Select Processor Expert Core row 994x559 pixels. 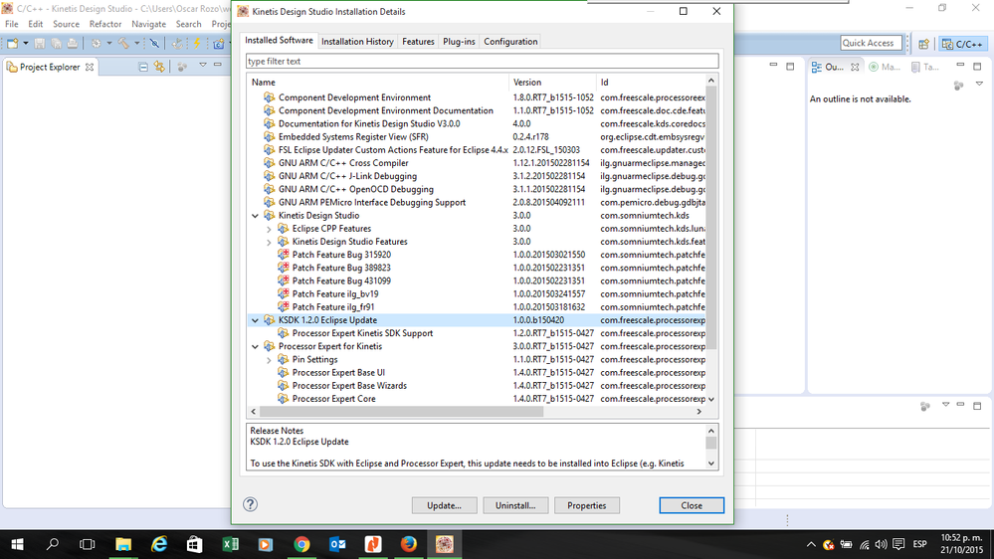(476, 399)
